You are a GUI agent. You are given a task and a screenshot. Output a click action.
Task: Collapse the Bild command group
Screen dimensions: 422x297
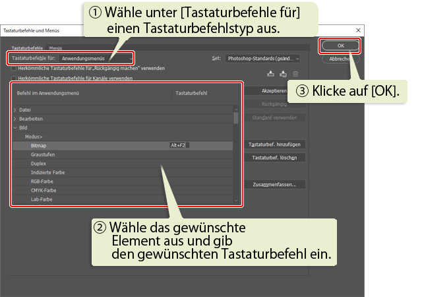(x=15, y=127)
